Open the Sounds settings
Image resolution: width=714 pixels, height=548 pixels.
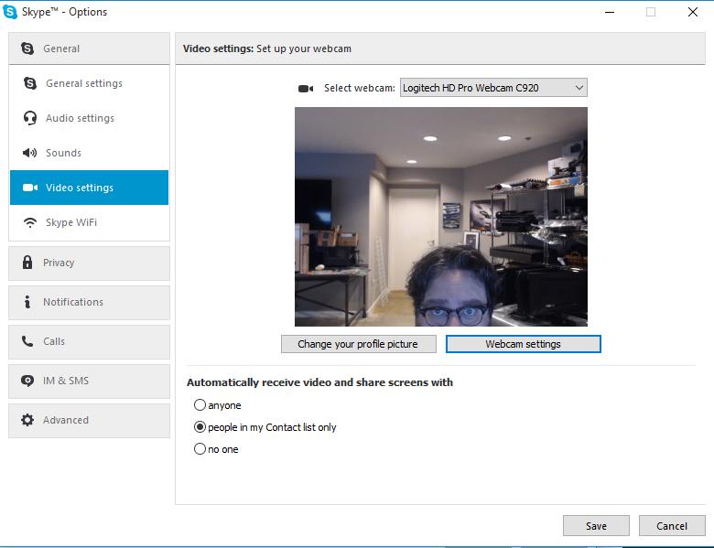click(x=90, y=153)
